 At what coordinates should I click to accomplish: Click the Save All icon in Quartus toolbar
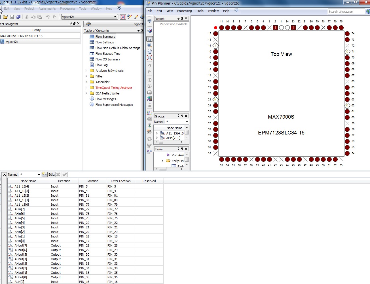pyautogui.click(x=18, y=17)
